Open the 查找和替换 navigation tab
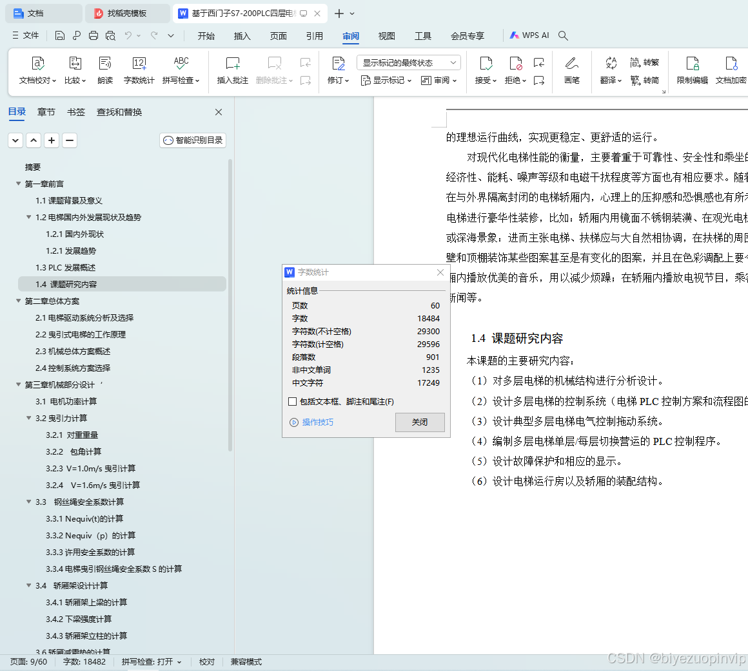Viewport: 748px width, 671px height. tap(119, 112)
